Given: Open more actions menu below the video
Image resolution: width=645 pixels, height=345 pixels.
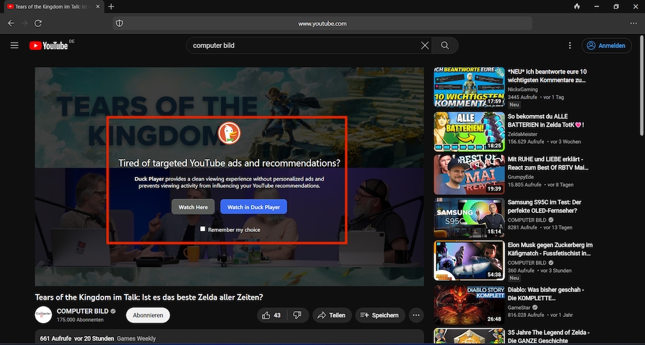Looking at the screenshot, I should pos(416,315).
